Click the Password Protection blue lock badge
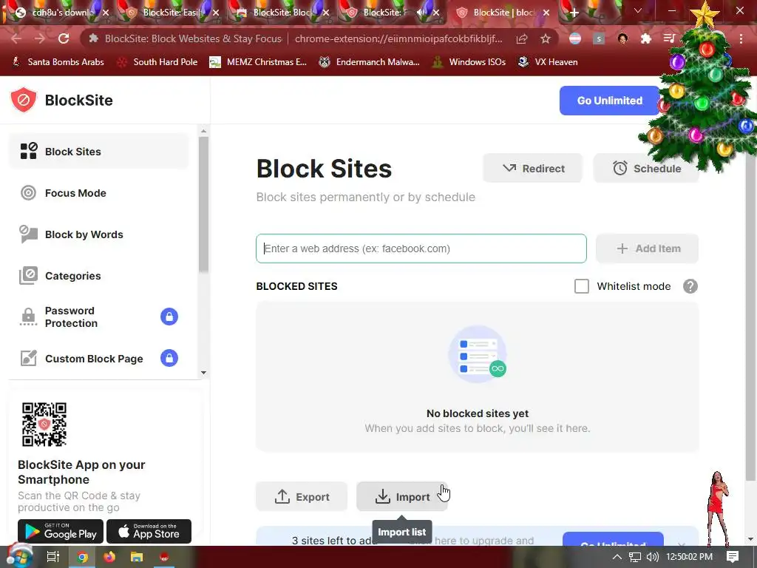Image resolution: width=757 pixels, height=568 pixels. click(x=169, y=317)
